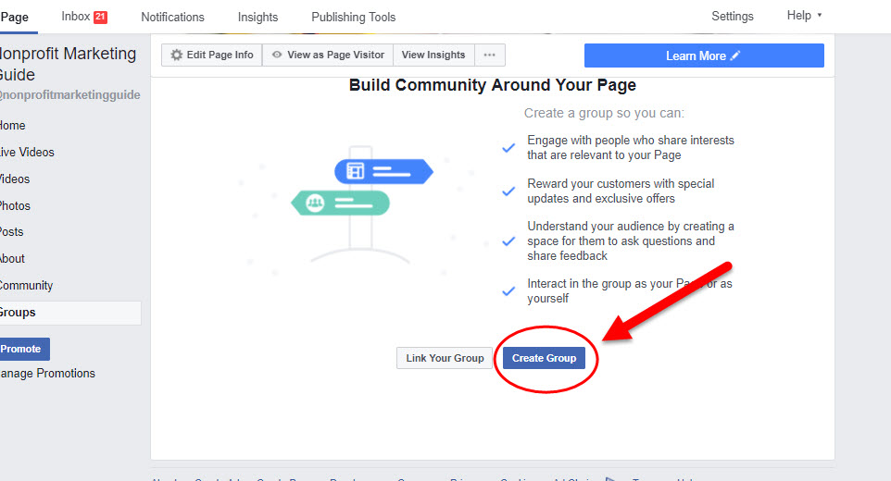
Task: Open Manage Promotions in sidebar
Action: pos(46,374)
